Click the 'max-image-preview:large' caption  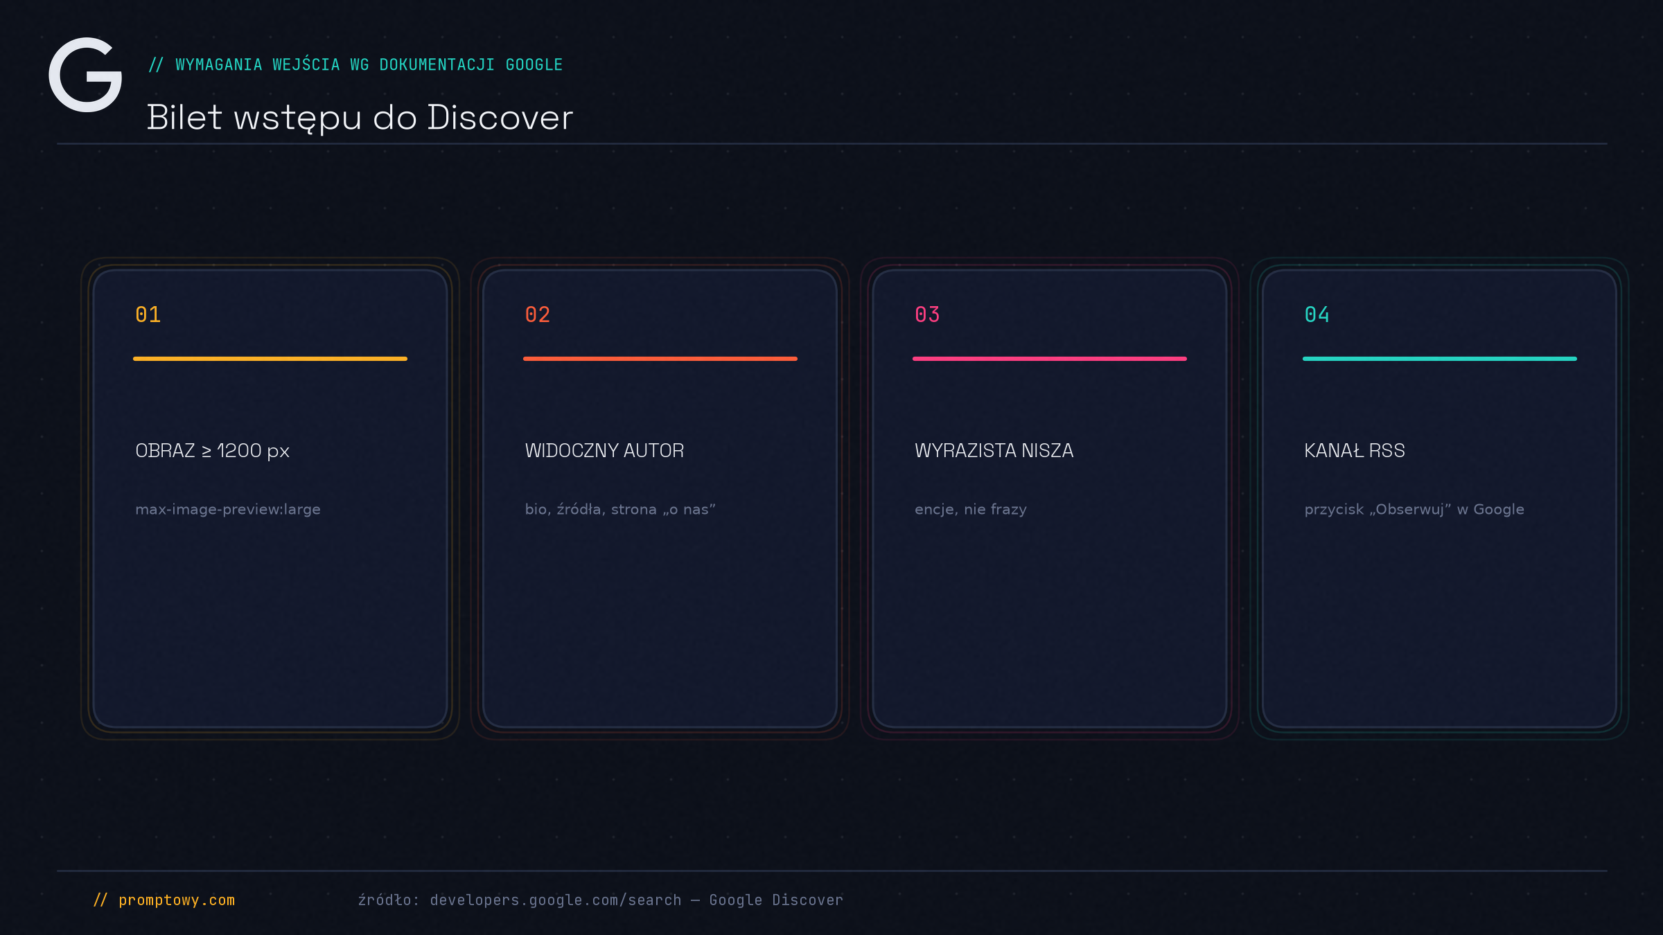click(x=228, y=509)
